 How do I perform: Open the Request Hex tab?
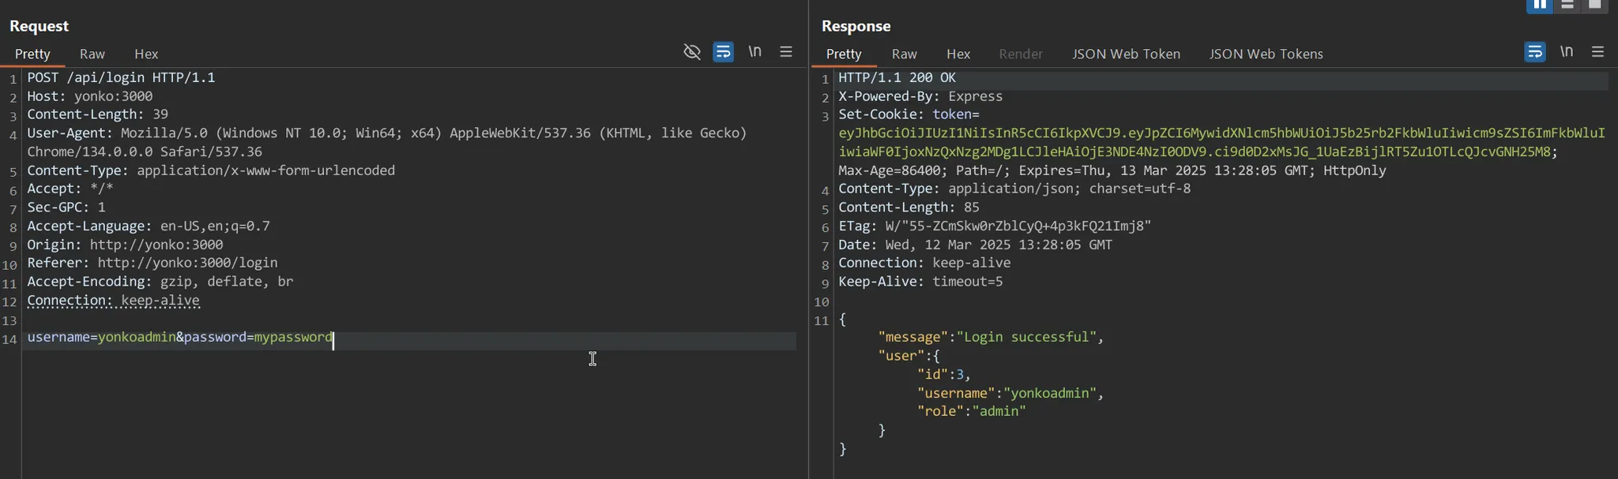146,54
